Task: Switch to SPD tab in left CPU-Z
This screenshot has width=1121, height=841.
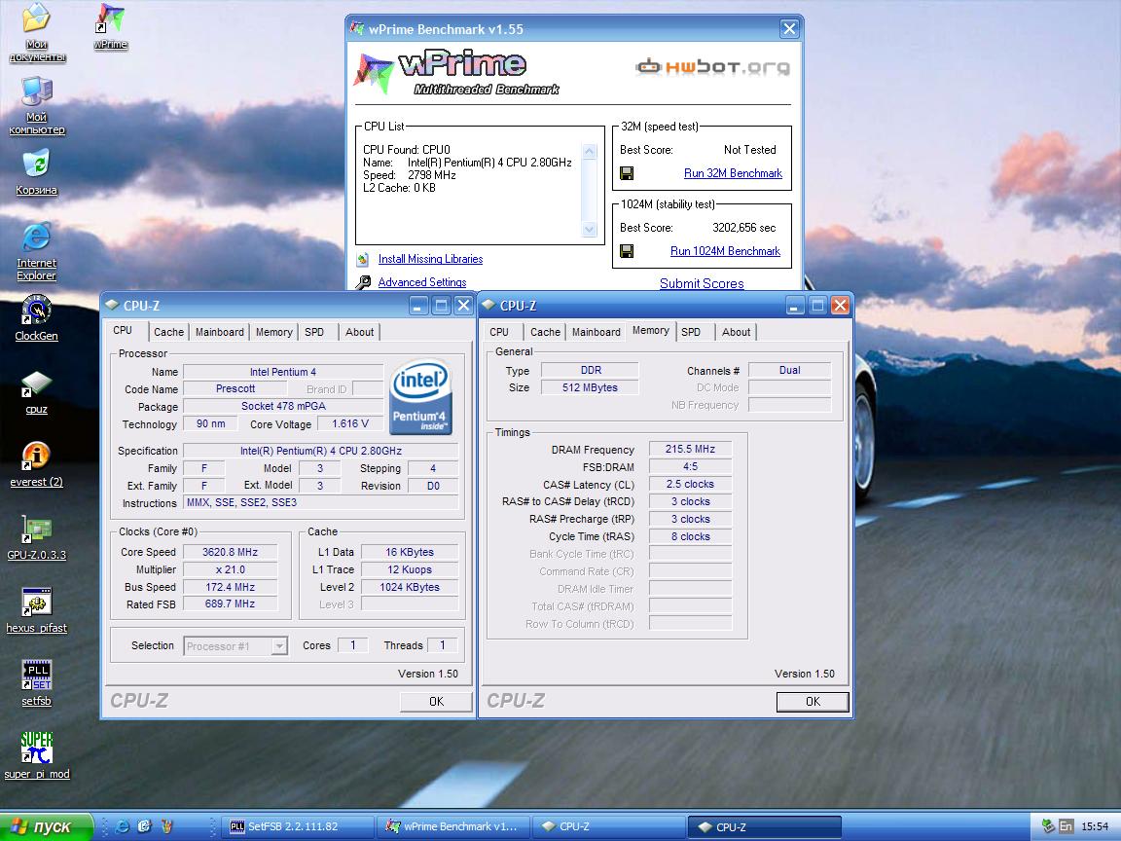Action: 314,332
